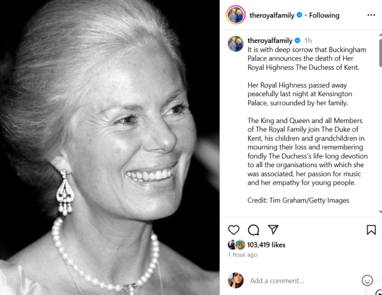The width and height of the screenshot is (382, 295).
Task: Click the caption's theroyalfamily profile avatar
Action: coord(235,44)
